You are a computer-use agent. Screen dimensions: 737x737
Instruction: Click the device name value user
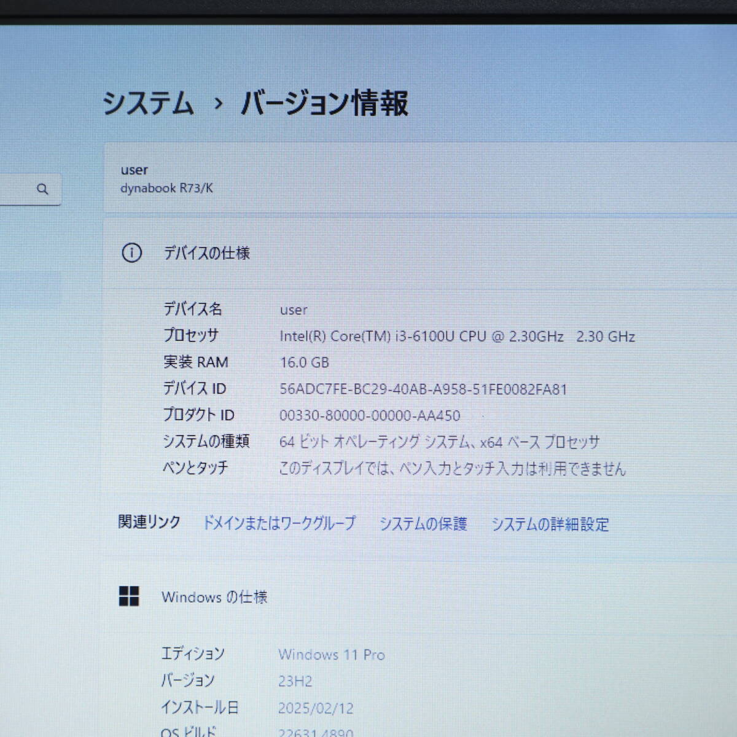pyautogui.click(x=294, y=310)
